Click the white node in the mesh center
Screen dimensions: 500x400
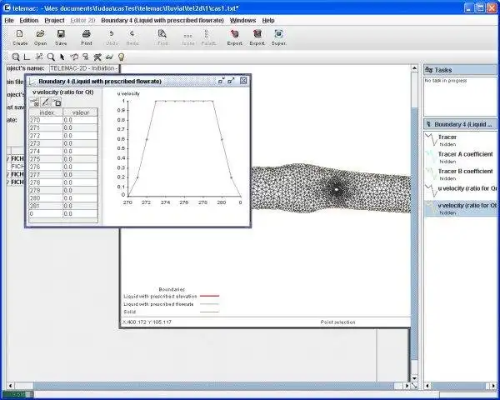(x=337, y=189)
